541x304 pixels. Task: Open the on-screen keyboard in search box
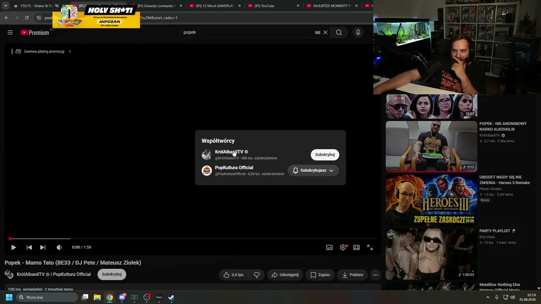point(317,33)
